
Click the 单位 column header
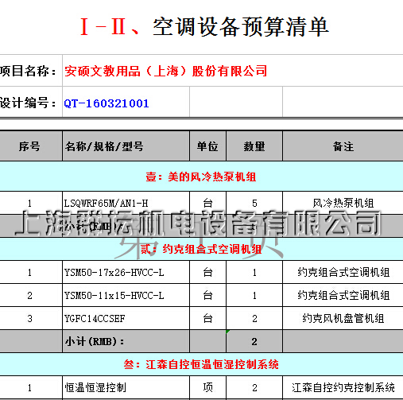click(207, 146)
